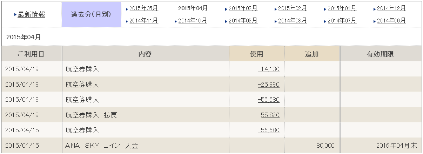Click the arrow icon beside 最新情報
423x154 pixels.
[15, 15]
